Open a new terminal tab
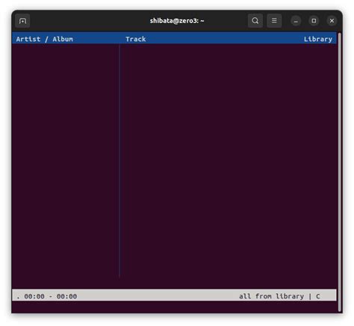Viewport: 354px width, 326px height. point(22,21)
